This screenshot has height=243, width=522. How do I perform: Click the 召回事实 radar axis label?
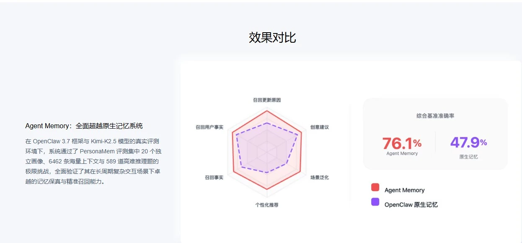[x=214, y=178]
